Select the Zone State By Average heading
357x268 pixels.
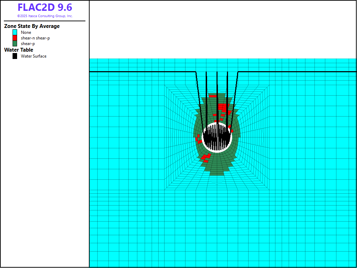tap(32, 26)
